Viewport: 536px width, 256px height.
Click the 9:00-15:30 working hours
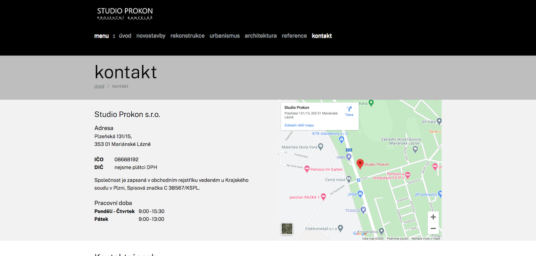click(x=151, y=211)
